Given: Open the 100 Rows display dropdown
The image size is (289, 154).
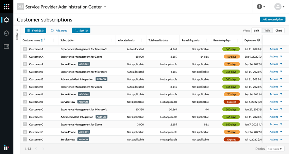Looking at the screenshot, I should (x=275, y=149).
